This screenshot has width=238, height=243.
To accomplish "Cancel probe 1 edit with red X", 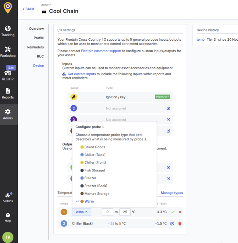I will 180,212.
